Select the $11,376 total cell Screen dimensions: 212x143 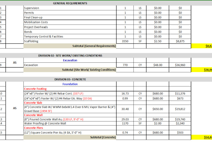click(180, 93)
